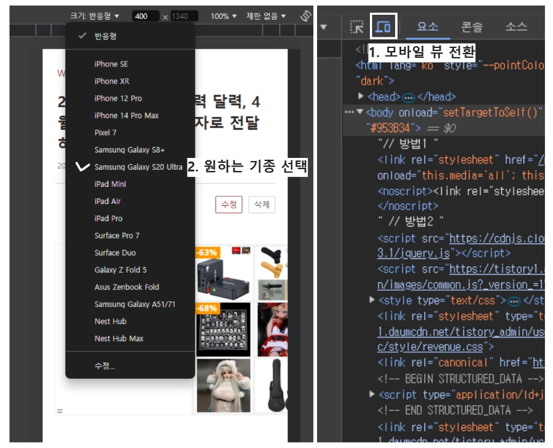Choose iPhone 12 Pro device
Screen dimensions: 553x448
click(x=130, y=98)
